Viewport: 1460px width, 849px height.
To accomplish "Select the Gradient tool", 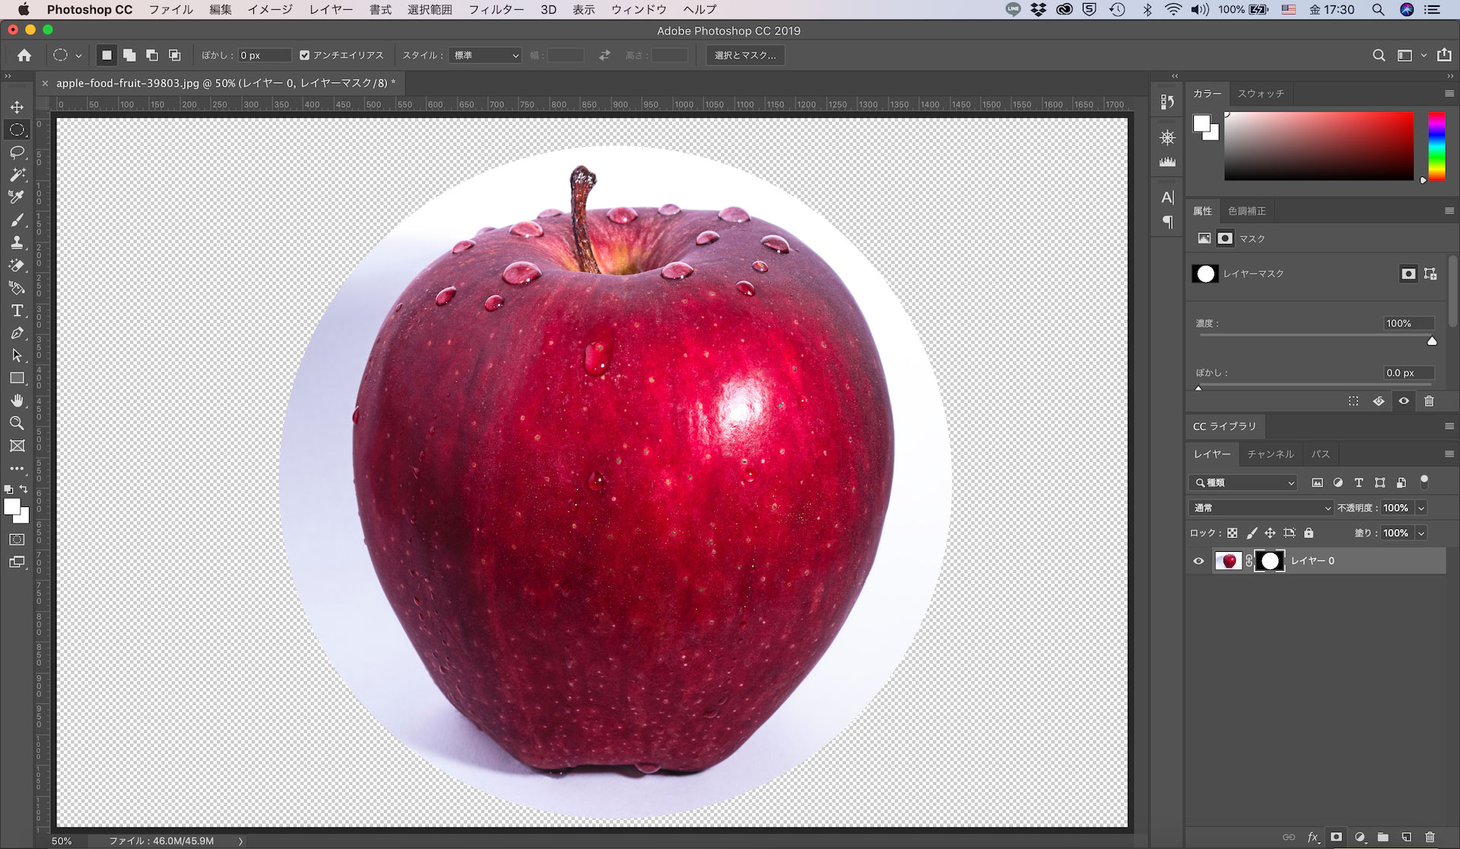I will pyautogui.click(x=17, y=288).
